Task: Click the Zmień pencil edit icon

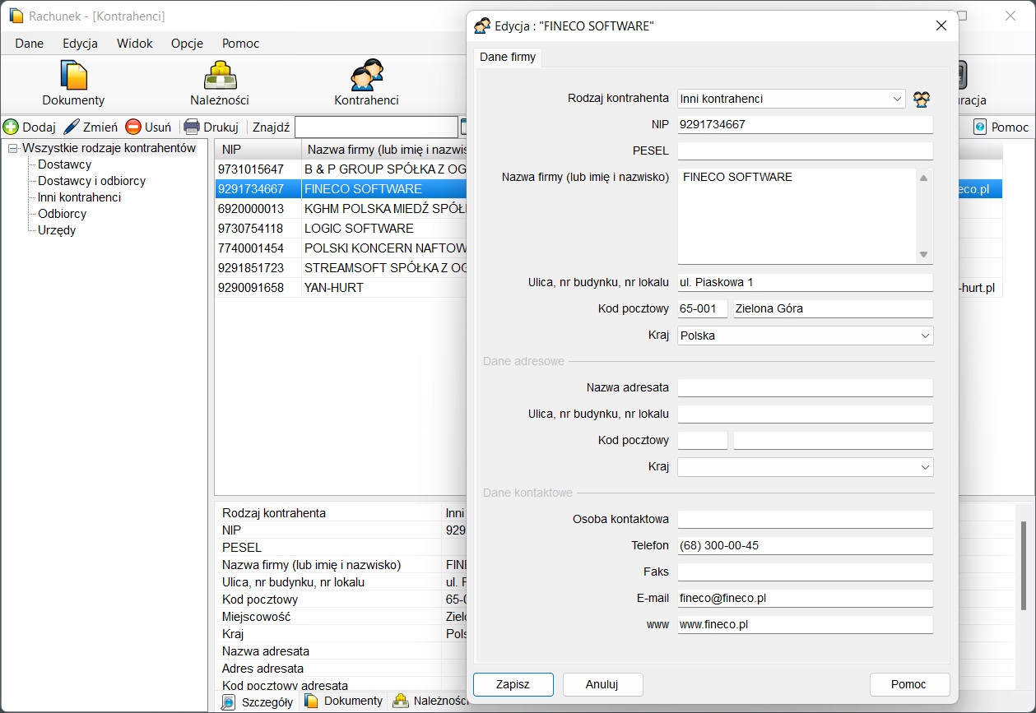Action: [72, 127]
